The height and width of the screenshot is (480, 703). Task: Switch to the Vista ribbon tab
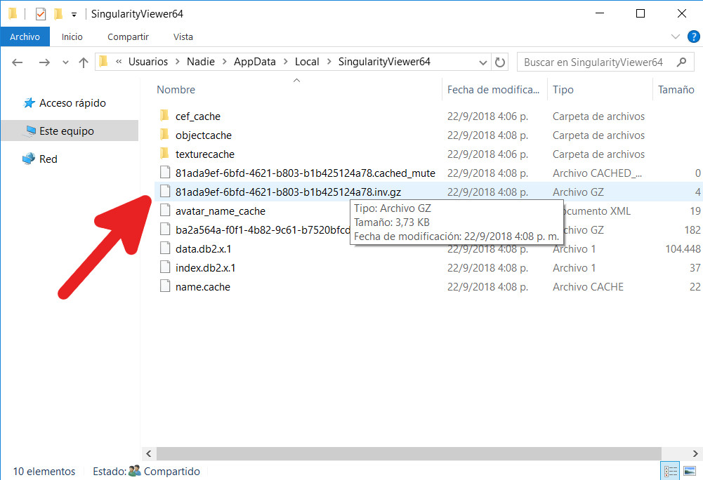(183, 36)
